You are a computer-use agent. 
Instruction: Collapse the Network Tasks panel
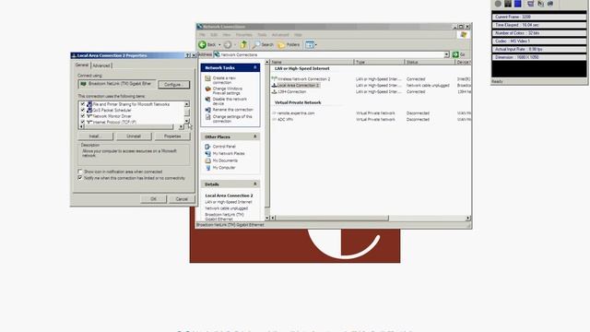(255, 67)
